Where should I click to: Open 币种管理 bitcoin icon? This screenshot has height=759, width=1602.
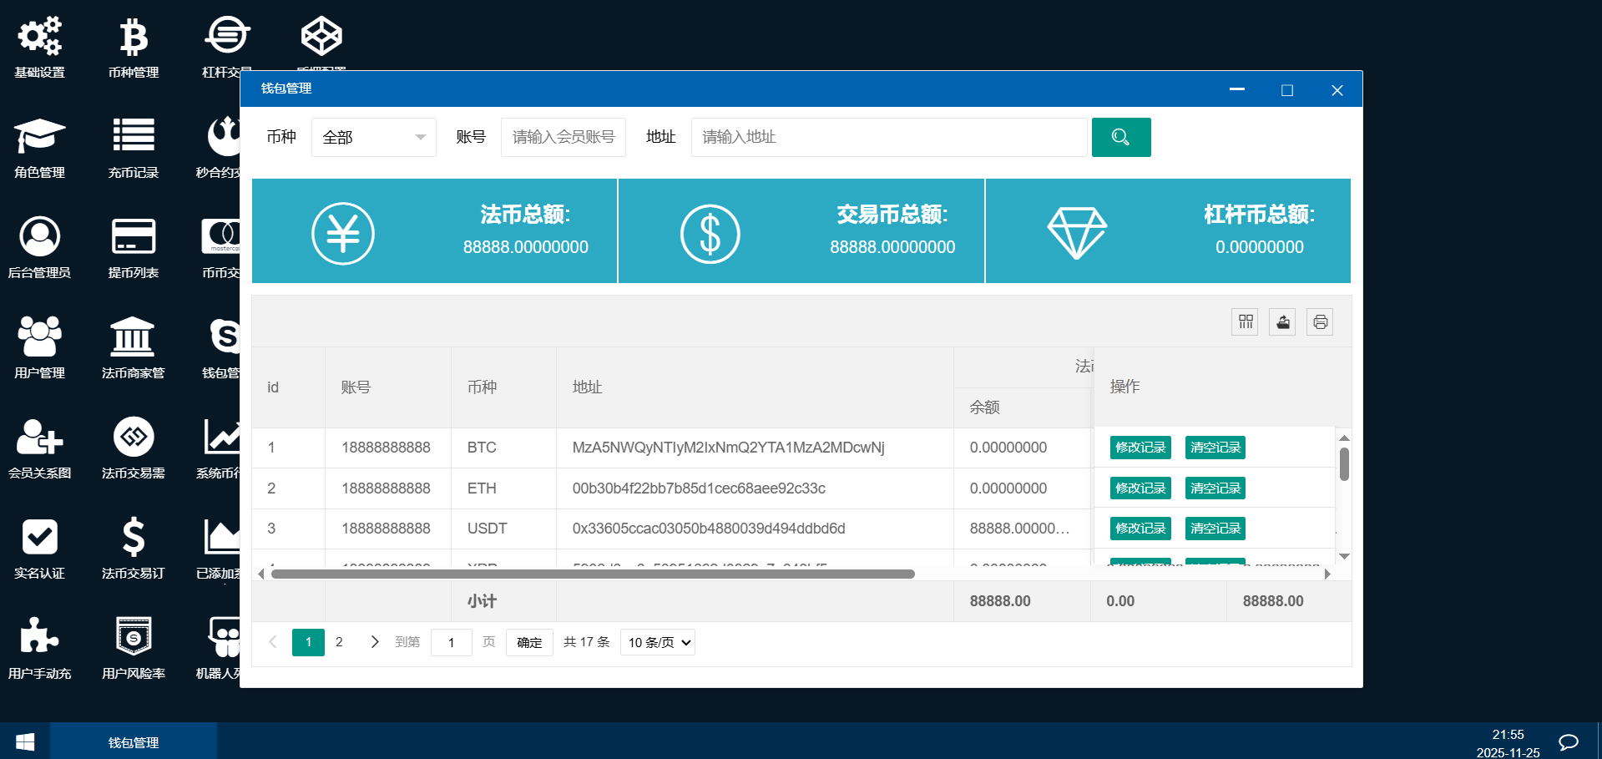coord(134,38)
